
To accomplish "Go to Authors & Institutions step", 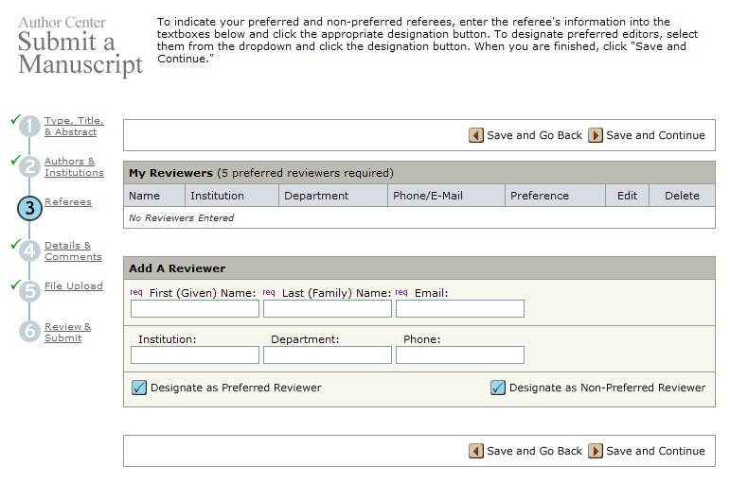I will click(74, 167).
